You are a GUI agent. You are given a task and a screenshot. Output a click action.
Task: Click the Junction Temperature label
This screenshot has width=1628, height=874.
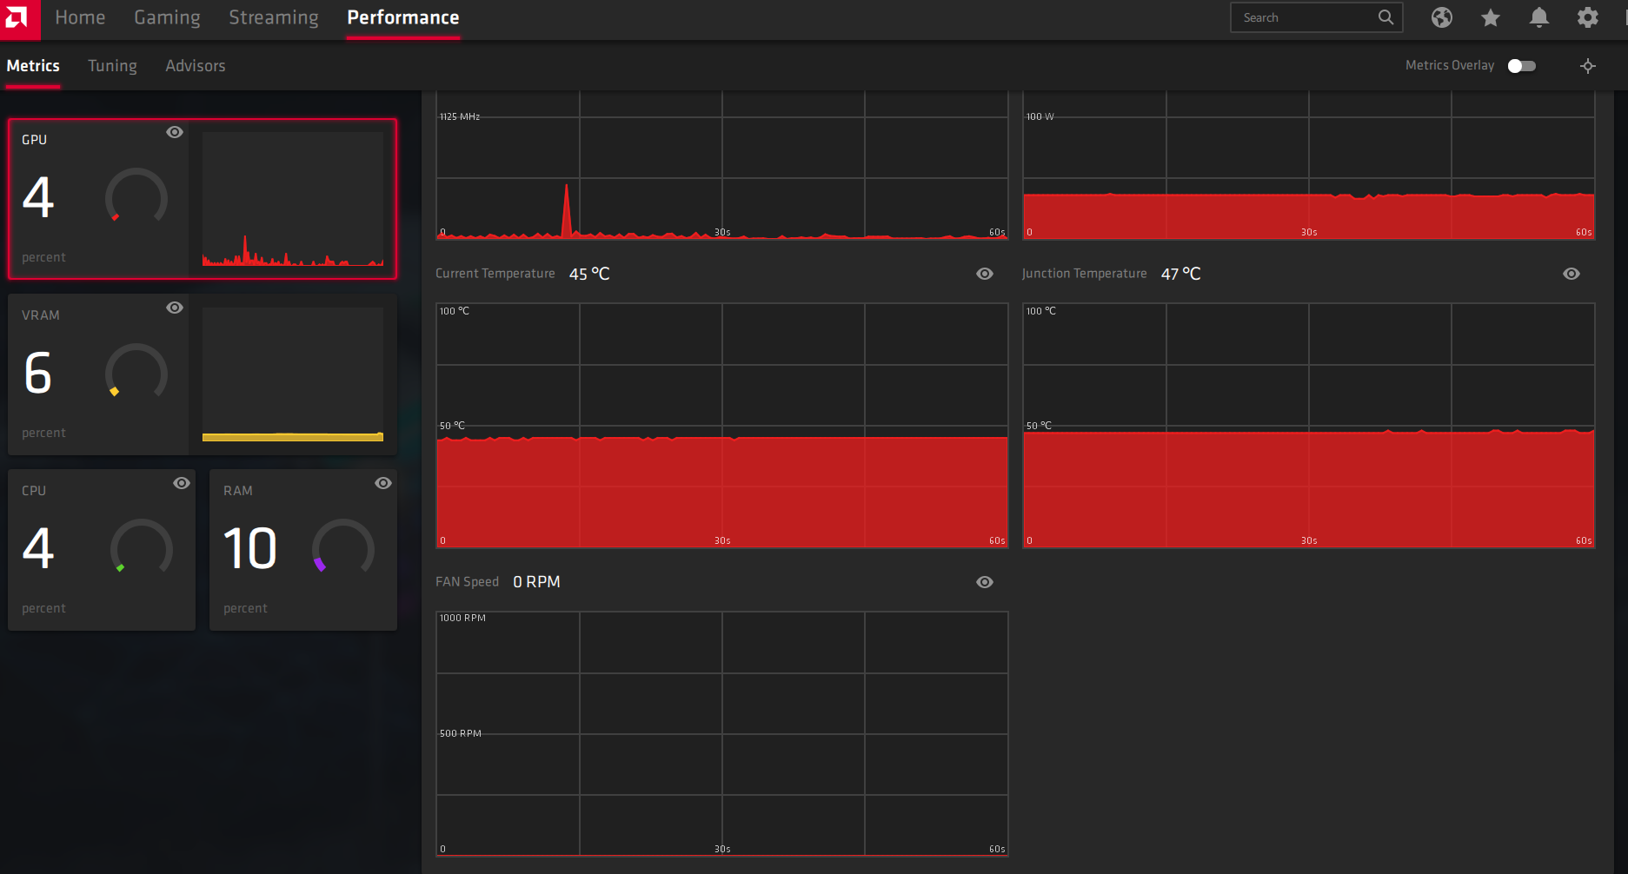click(1084, 274)
